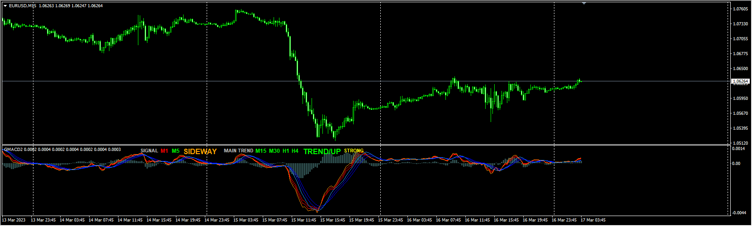Click price scale value 1.05395
752x226 pixels.
coord(740,128)
